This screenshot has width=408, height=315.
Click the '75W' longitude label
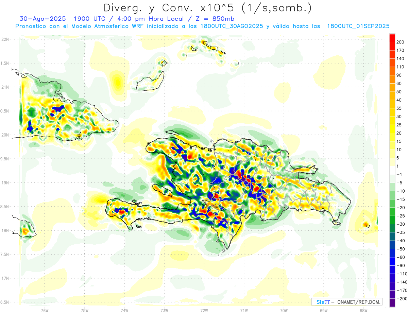click(85, 310)
